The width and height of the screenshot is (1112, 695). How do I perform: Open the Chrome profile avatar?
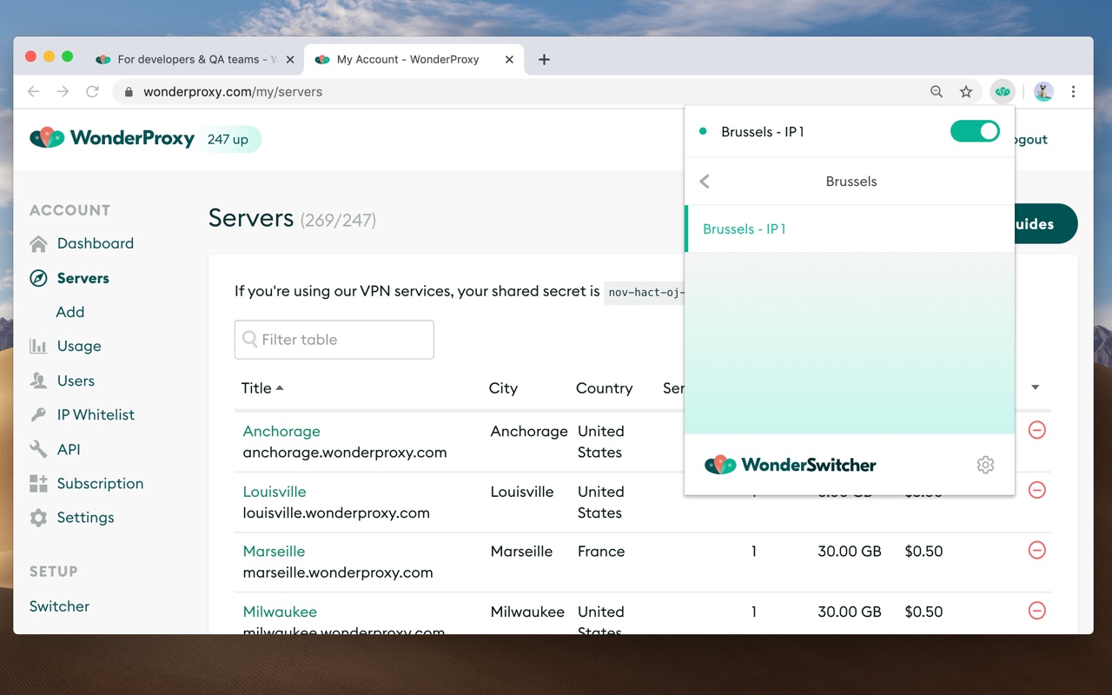point(1043,91)
